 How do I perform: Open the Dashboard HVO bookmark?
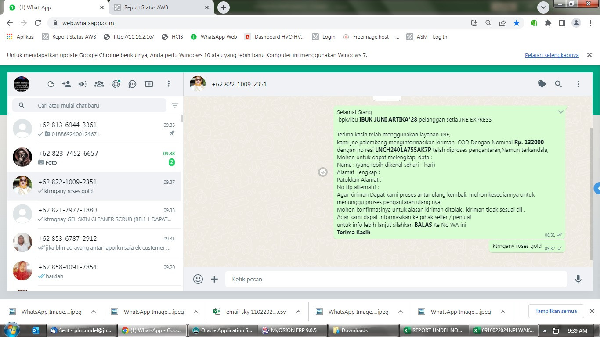[275, 37]
